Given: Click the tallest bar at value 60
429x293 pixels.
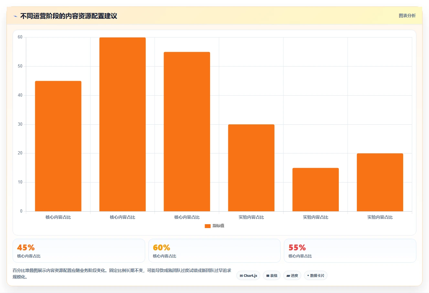Looking at the screenshot, I should [x=123, y=124].
